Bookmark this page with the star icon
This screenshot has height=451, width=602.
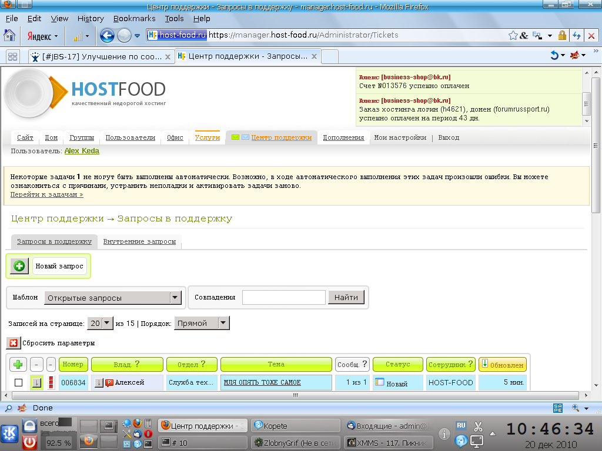point(513,36)
